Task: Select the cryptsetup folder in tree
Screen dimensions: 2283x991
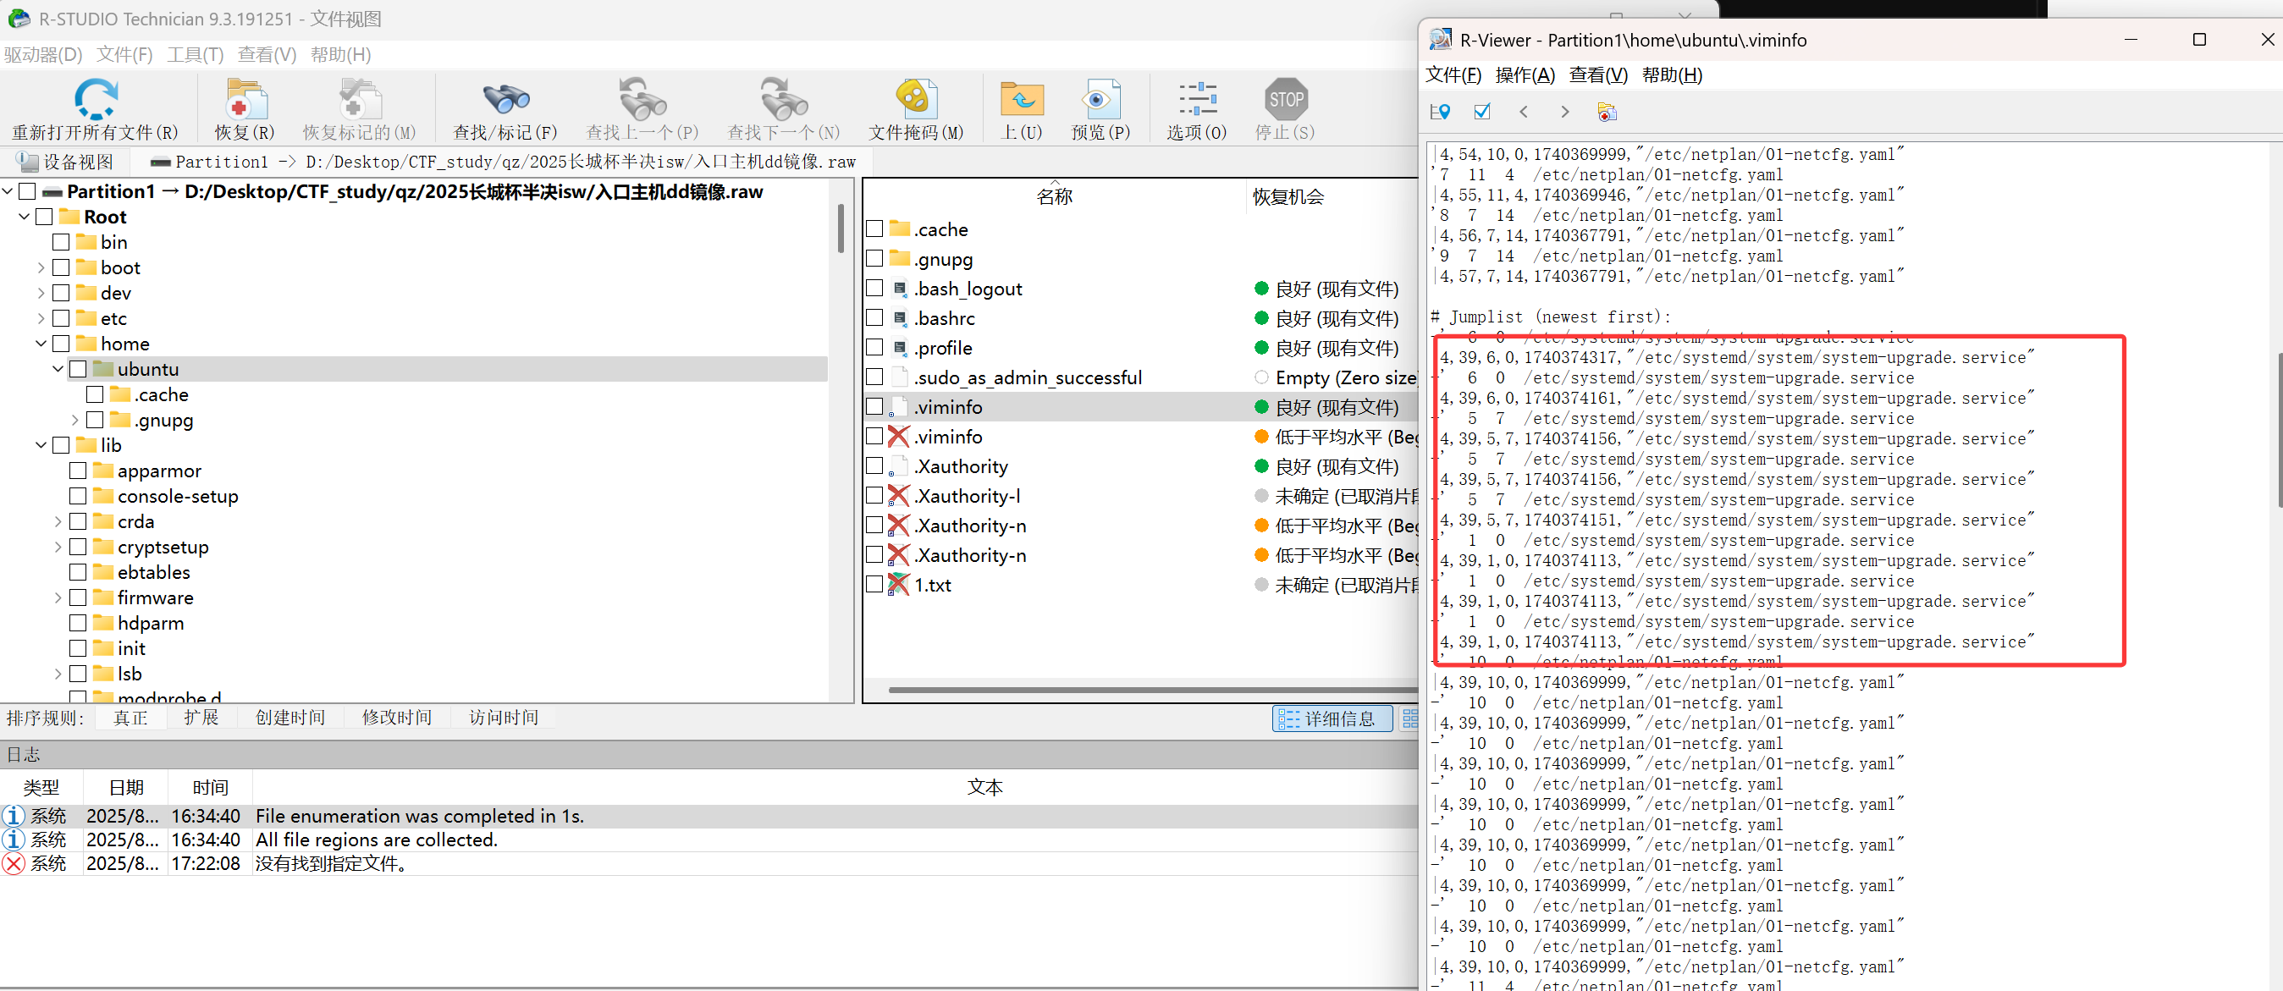Action: coord(163,547)
